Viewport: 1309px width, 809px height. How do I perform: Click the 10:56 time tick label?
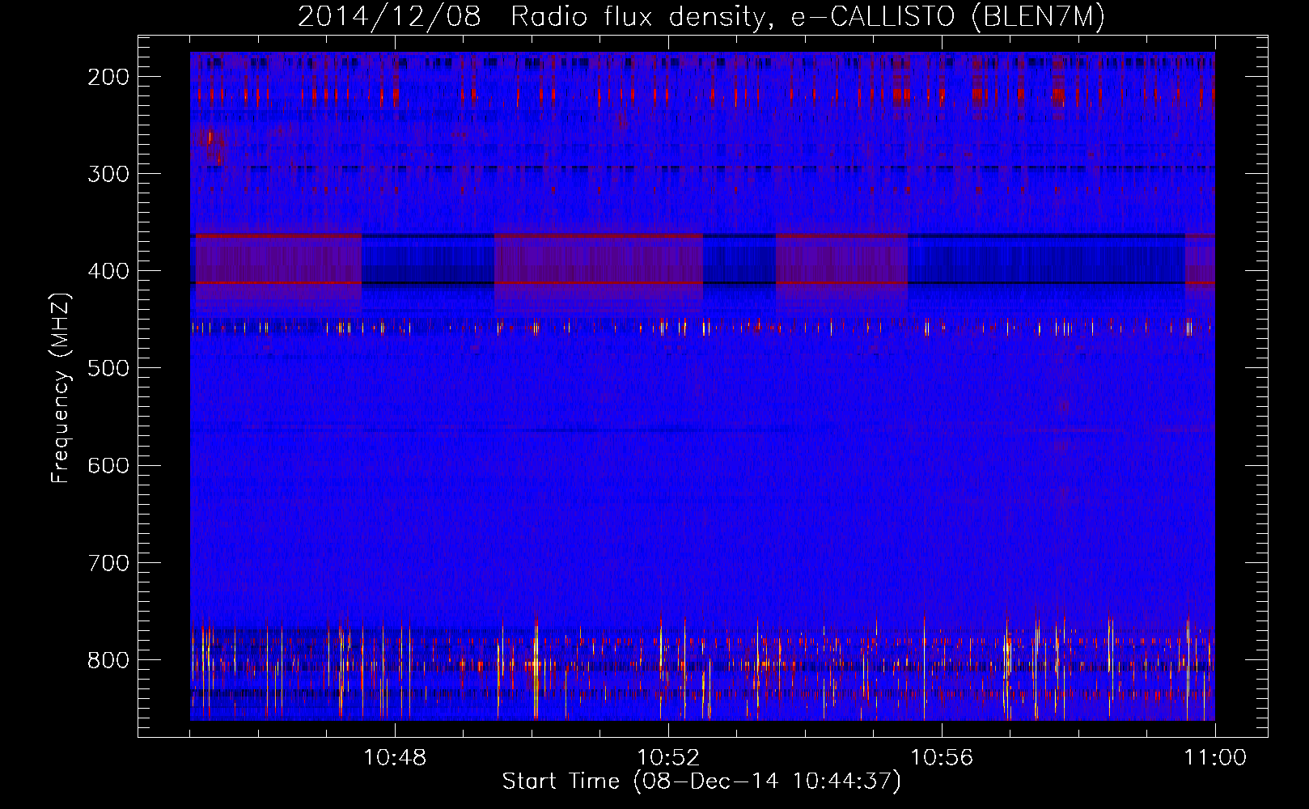coord(942,757)
